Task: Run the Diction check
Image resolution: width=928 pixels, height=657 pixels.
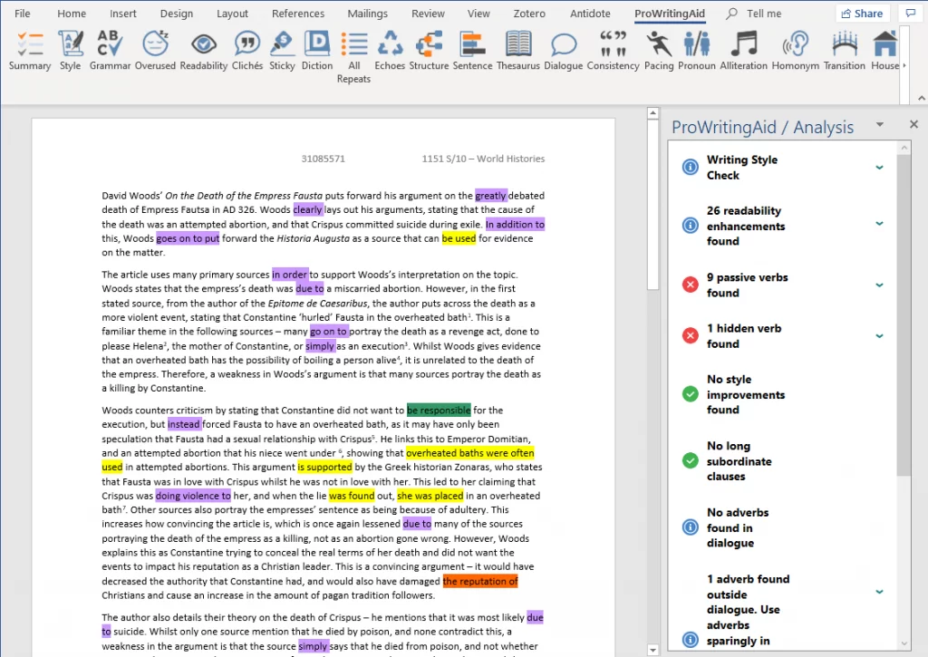Action: click(317, 52)
